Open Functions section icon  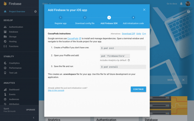(x=5, y=46)
